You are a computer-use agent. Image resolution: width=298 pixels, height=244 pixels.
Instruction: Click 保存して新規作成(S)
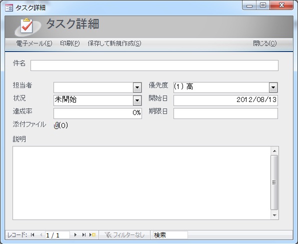point(114,43)
